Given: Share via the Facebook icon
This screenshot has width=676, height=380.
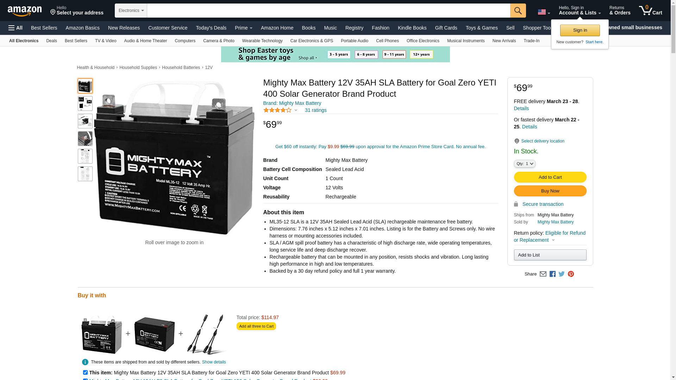Looking at the screenshot, I should (552, 274).
